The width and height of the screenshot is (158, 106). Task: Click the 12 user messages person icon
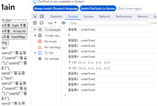point(40,35)
